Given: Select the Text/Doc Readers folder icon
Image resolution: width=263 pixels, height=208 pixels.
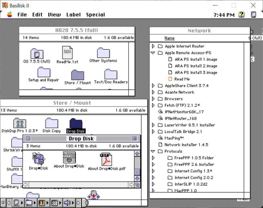Looking at the screenshot, I should tap(111, 74).
